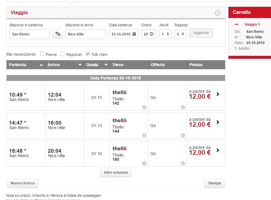Open calendar for Data partenza

(135, 34)
